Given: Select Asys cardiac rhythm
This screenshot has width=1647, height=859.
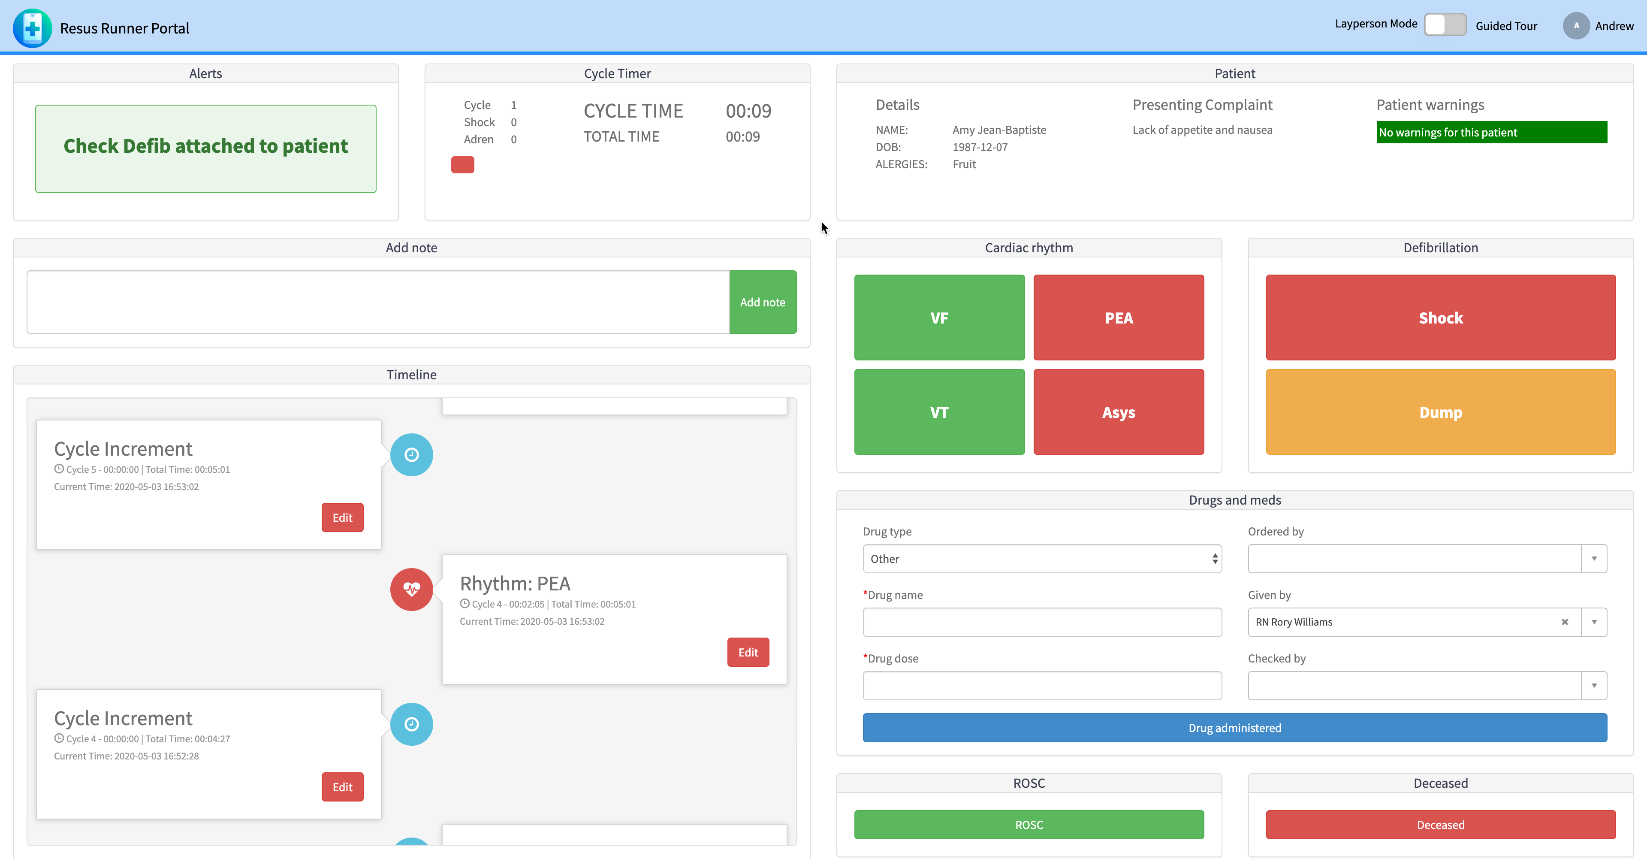Looking at the screenshot, I should pyautogui.click(x=1118, y=412).
